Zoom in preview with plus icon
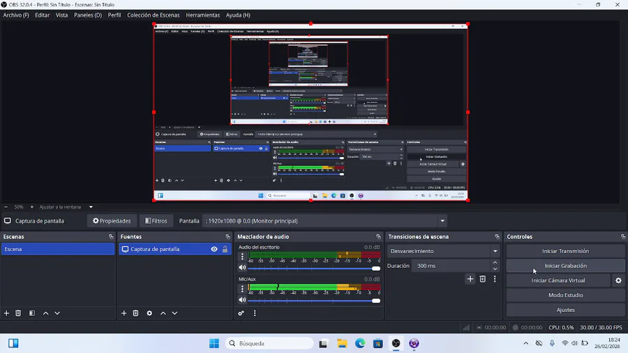Image resolution: width=628 pixels, height=353 pixels. (32, 207)
